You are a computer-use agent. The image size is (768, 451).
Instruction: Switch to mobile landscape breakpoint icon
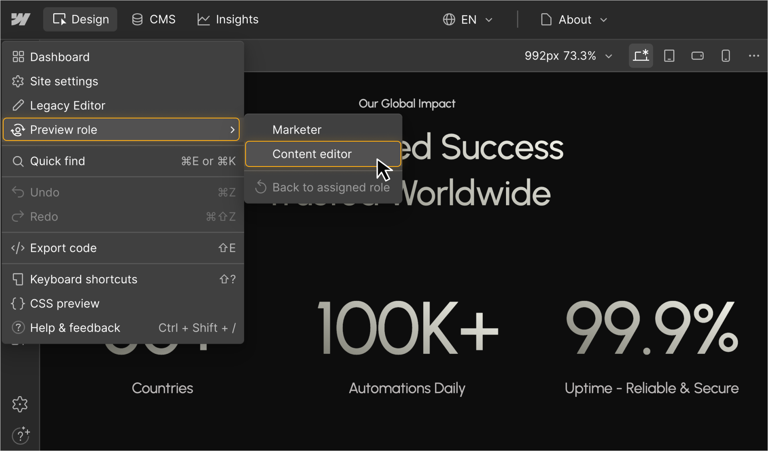click(x=697, y=56)
